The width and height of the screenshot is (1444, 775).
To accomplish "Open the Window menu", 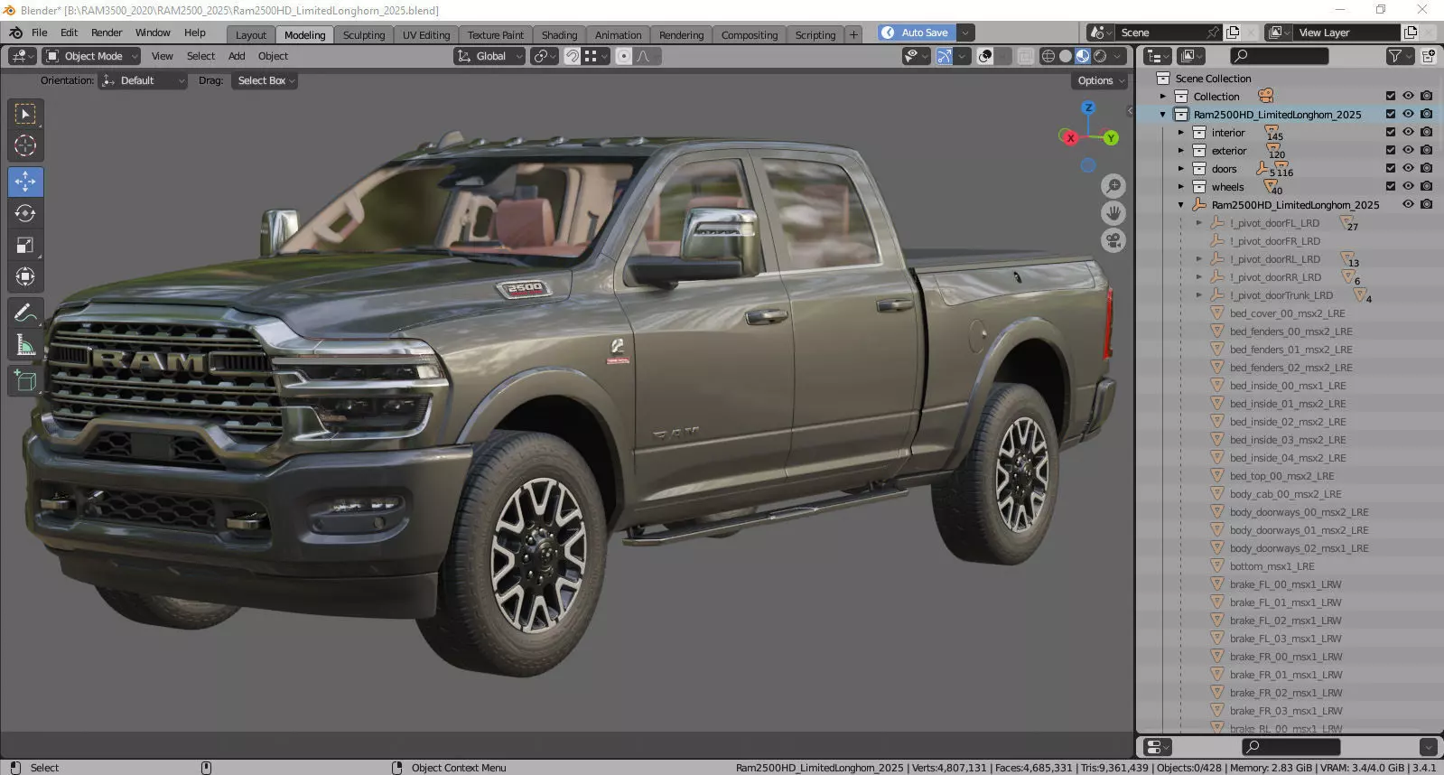I will pyautogui.click(x=153, y=33).
